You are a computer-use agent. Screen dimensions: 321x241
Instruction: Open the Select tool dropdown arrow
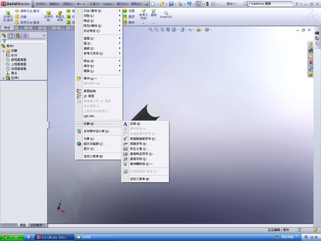[203, 4]
